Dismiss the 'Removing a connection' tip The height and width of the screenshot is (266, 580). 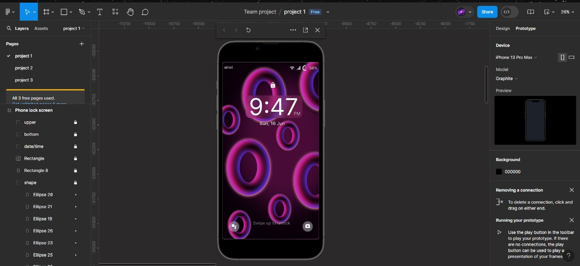(572, 190)
